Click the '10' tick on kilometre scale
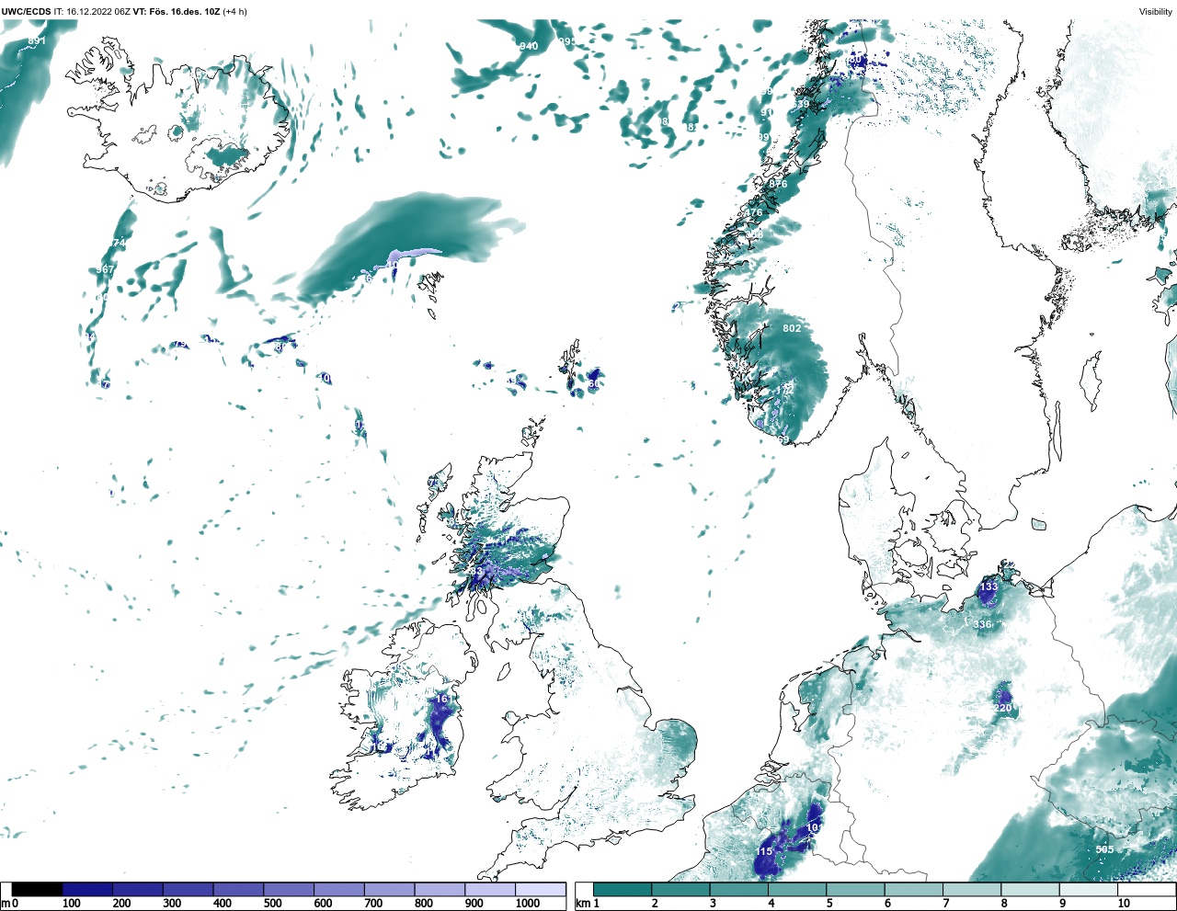 (x=1124, y=904)
